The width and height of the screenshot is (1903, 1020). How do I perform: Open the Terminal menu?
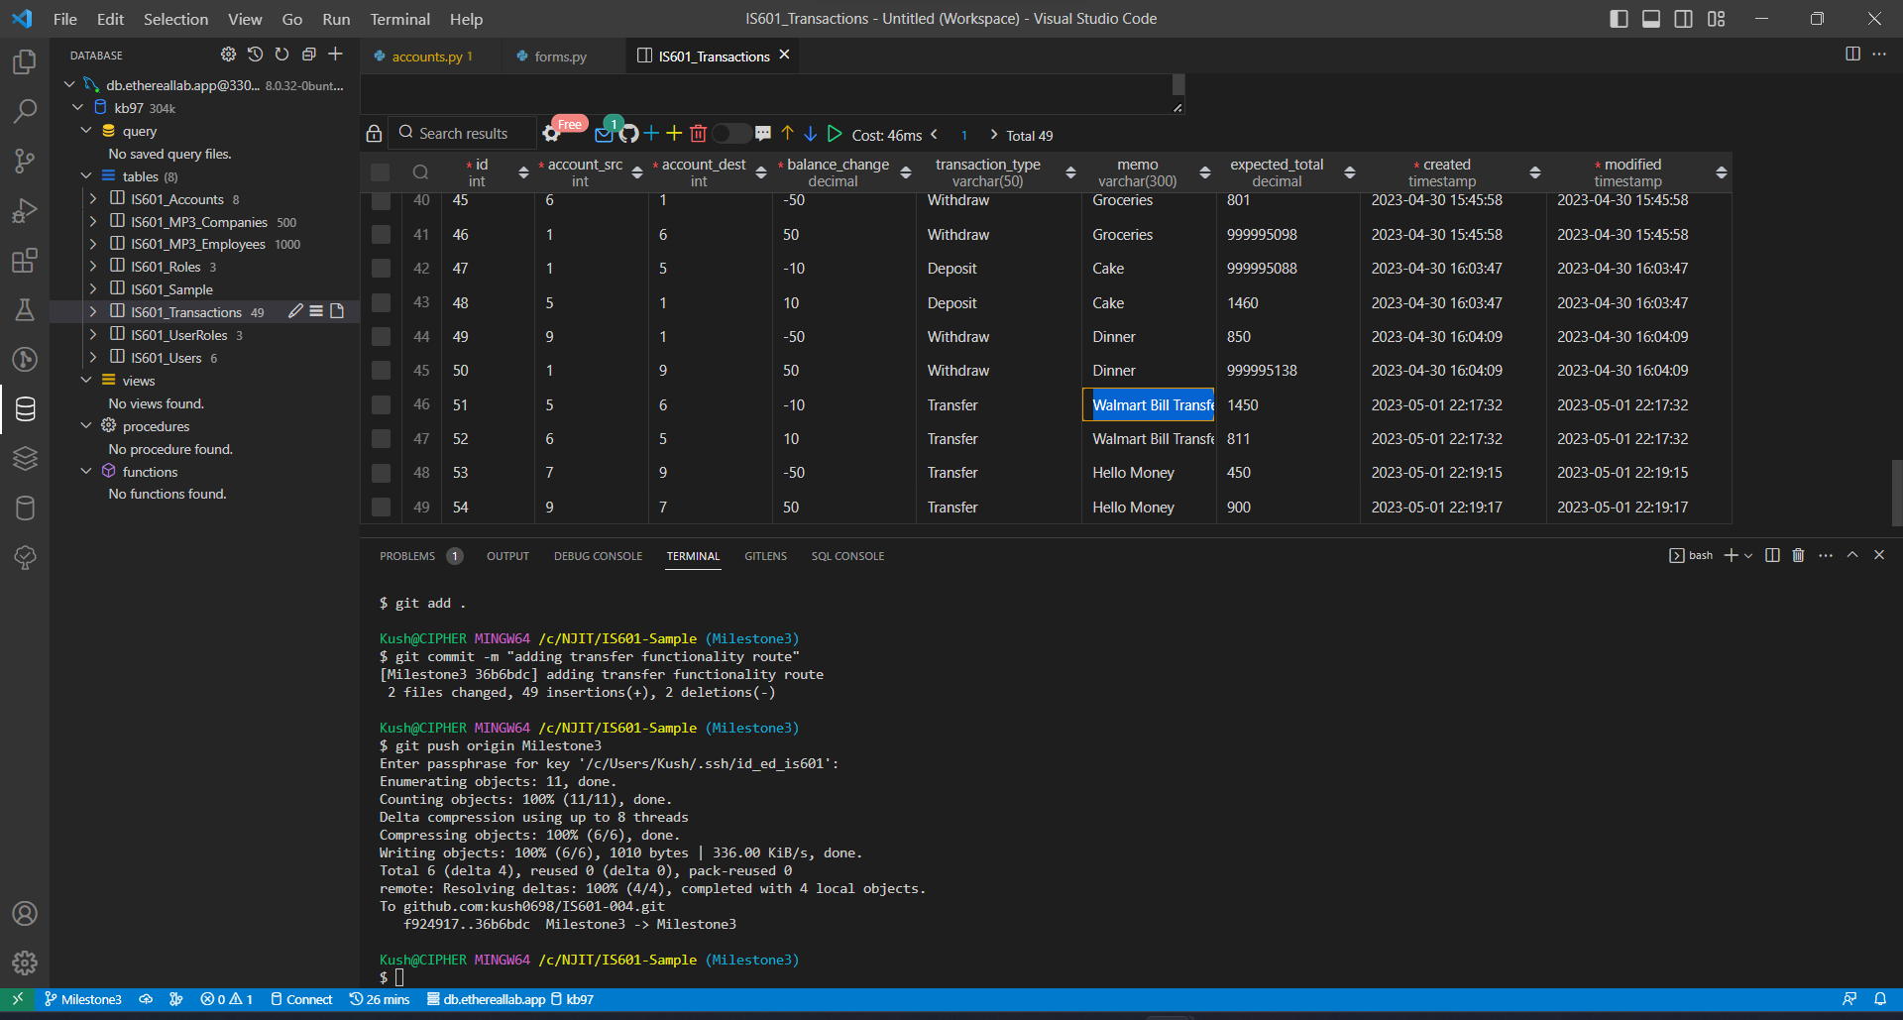click(399, 18)
